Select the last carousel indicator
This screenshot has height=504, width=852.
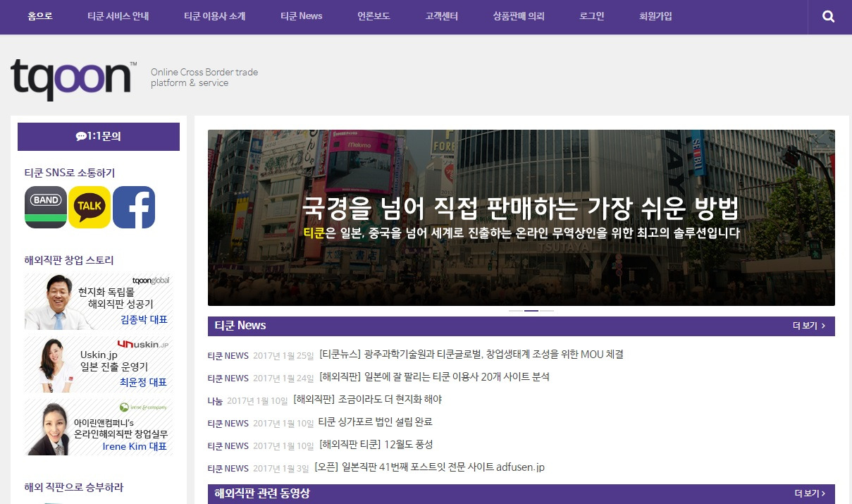[547, 310]
